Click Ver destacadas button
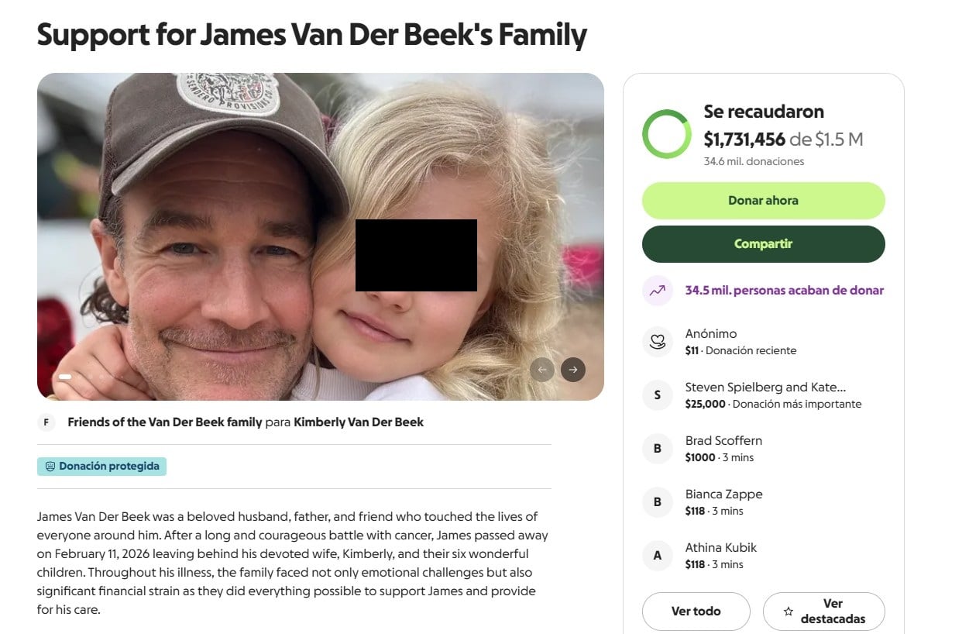The image size is (969, 634). click(824, 612)
